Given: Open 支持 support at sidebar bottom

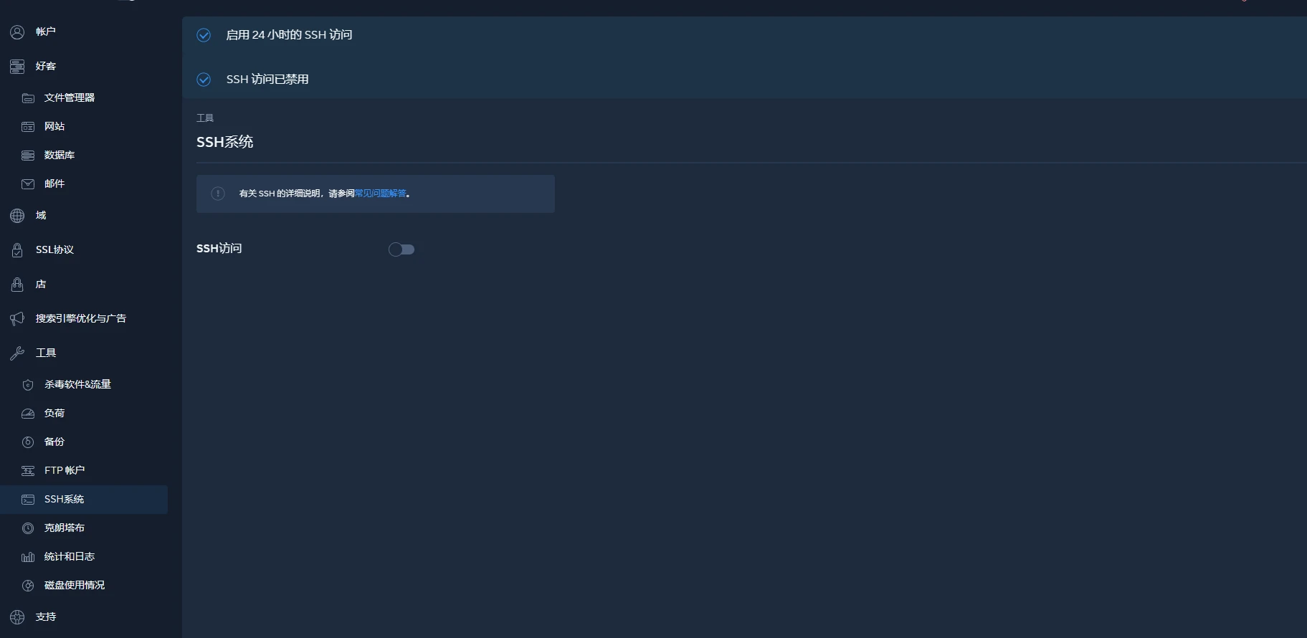Looking at the screenshot, I should pyautogui.click(x=46, y=616).
